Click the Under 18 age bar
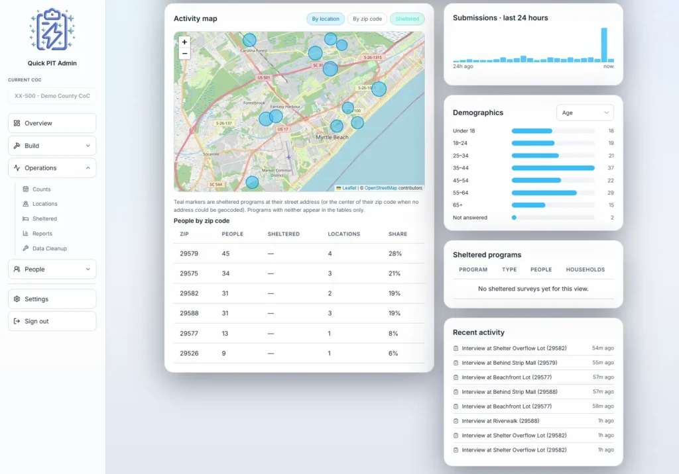Image resolution: width=679 pixels, height=474 pixels. (x=532, y=131)
